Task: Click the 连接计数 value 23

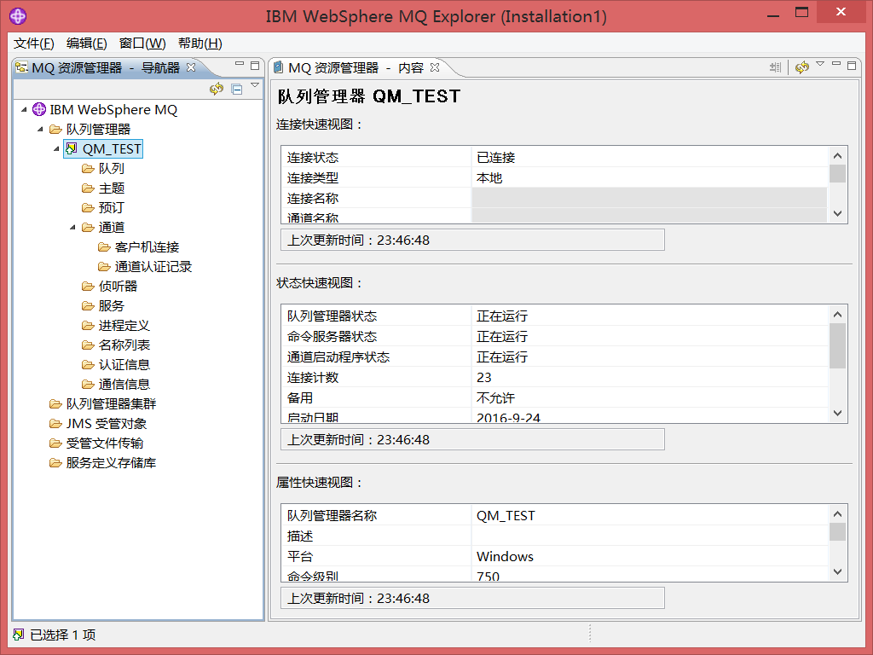Action: (x=484, y=378)
